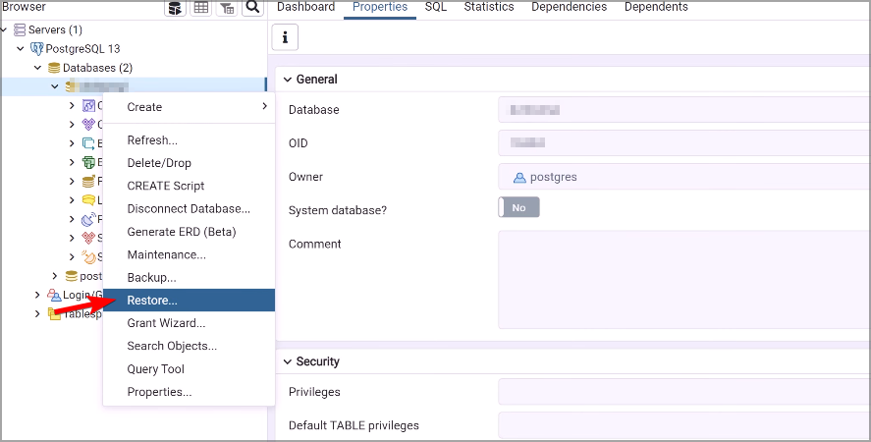This screenshot has width=871, height=442.
Task: Choose Search Objects... menu entry
Action: (189, 346)
